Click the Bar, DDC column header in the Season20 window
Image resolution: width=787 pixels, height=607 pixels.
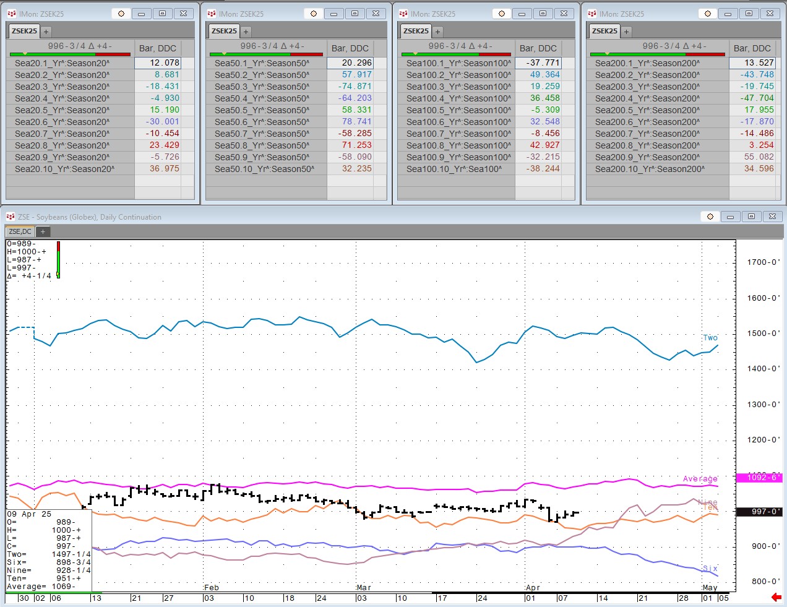(158, 48)
